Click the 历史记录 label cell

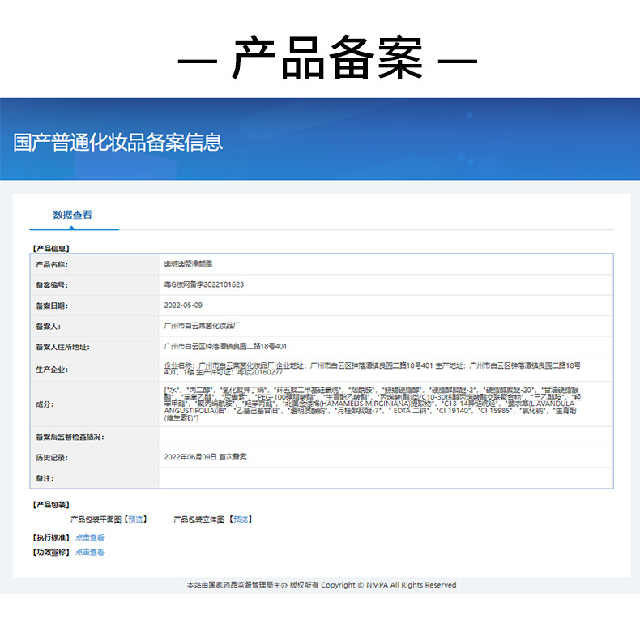pyautogui.click(x=94, y=457)
